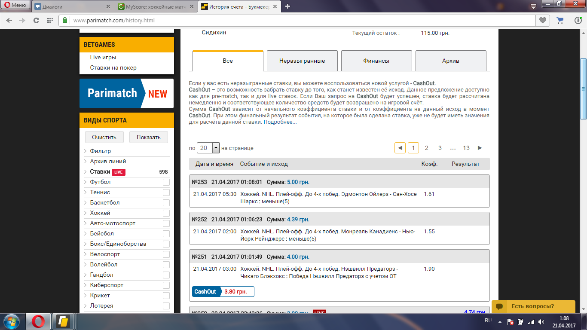Click CashOut 3.80 грн. button

[x=223, y=291]
